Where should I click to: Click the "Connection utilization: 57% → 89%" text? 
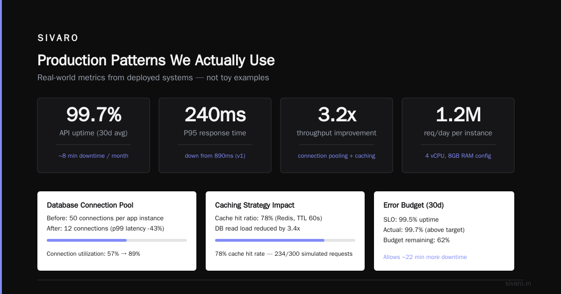point(93,254)
